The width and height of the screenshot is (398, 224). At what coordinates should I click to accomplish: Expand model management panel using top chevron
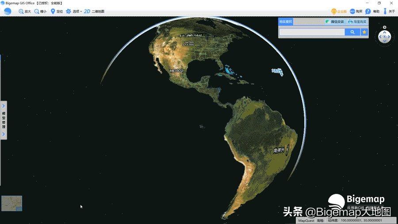coord(4,106)
